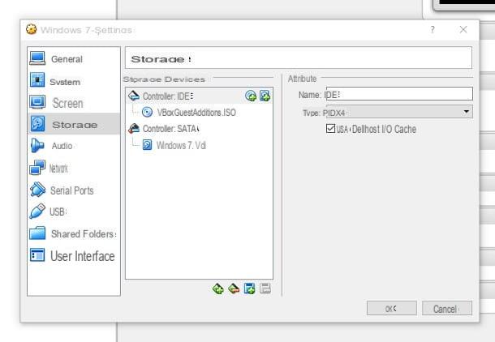495x342 pixels.
Task: Click the Screen display icon
Action: 37,102
